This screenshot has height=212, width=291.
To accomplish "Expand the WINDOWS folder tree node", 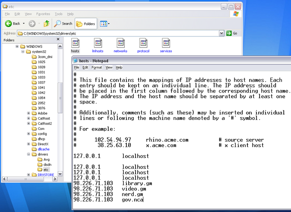I will tap(17, 46).
